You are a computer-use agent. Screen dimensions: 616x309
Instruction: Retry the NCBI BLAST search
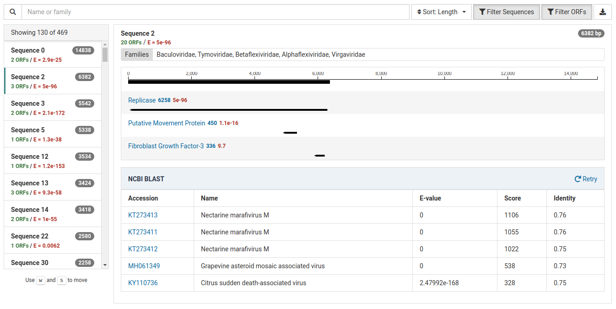pyautogui.click(x=586, y=179)
